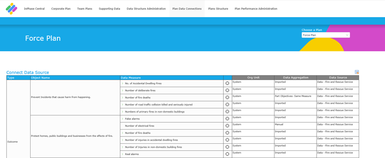Expand the Real alarms measure
Image resolution: width=385 pixels, height=158 pixels.
point(122,154)
